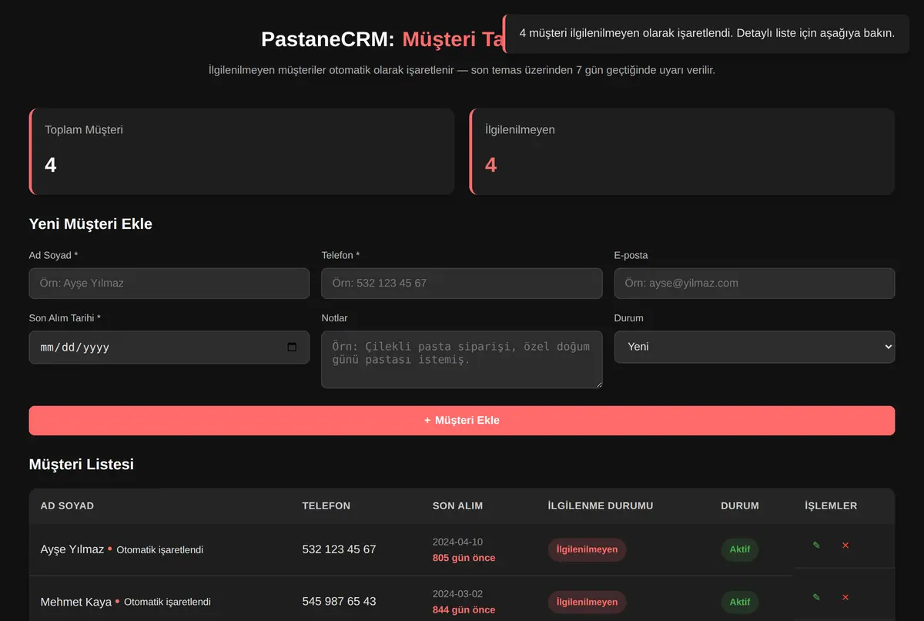The height and width of the screenshot is (621, 924).
Task: Click phone number 545 987 65 43
Action: click(340, 601)
